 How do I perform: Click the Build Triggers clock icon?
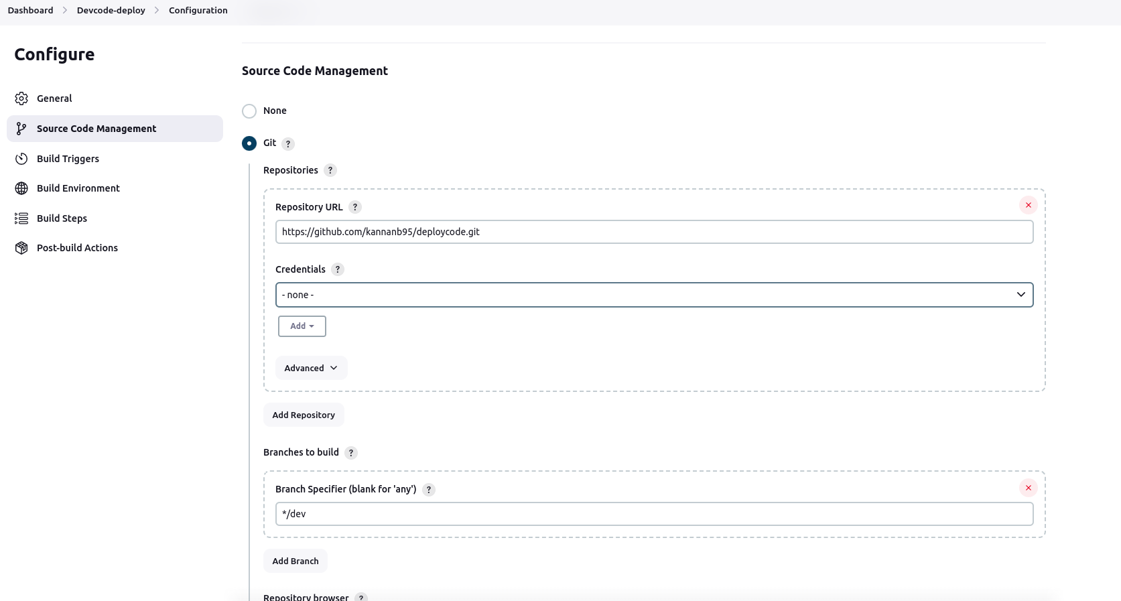21,159
